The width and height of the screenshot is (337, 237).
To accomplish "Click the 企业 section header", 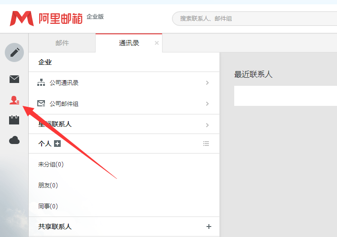I will [x=45, y=62].
